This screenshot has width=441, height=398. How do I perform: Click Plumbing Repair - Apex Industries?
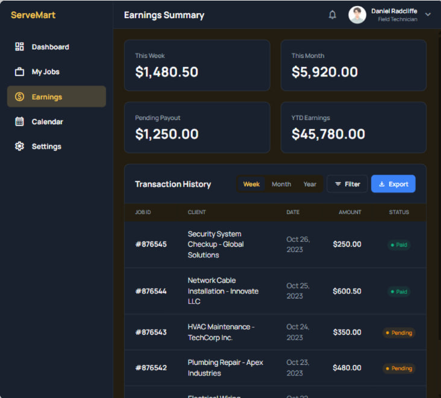pos(225,368)
